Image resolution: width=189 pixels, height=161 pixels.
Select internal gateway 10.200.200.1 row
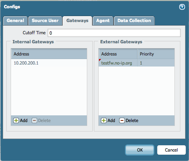(49, 63)
